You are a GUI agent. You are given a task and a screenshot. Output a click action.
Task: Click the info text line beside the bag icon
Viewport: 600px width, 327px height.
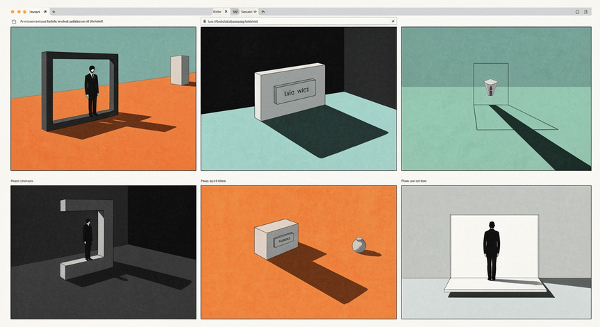coord(62,22)
